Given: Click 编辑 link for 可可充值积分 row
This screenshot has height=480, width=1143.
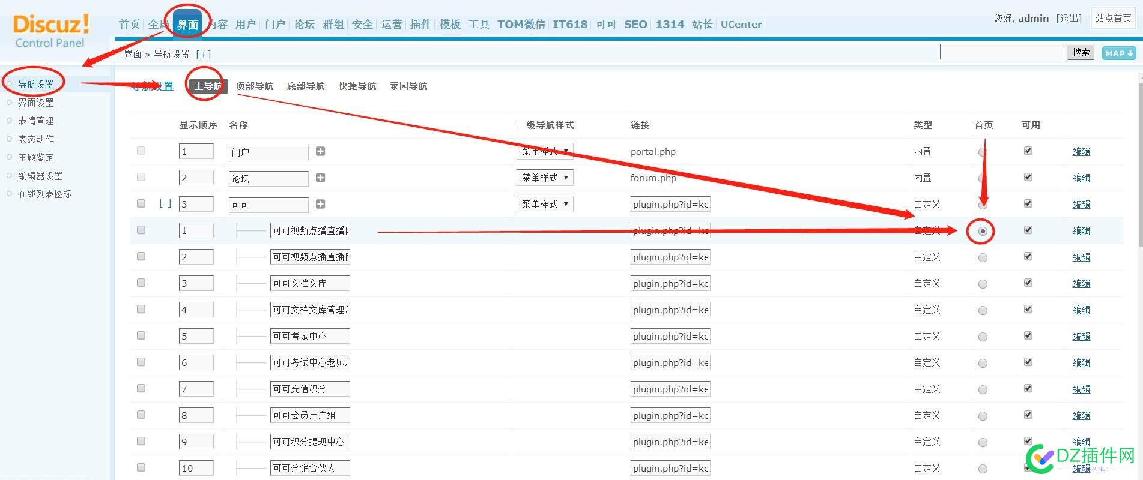Looking at the screenshot, I should pyautogui.click(x=1081, y=389).
